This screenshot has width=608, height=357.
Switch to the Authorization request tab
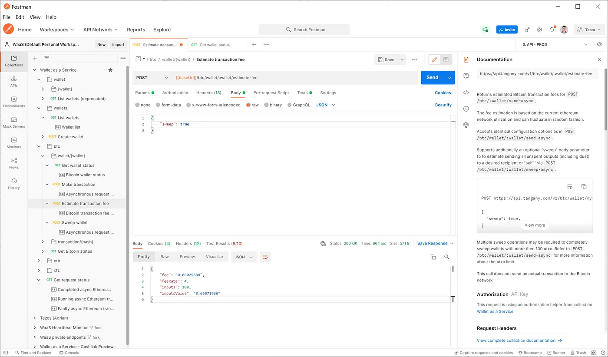coord(175,93)
